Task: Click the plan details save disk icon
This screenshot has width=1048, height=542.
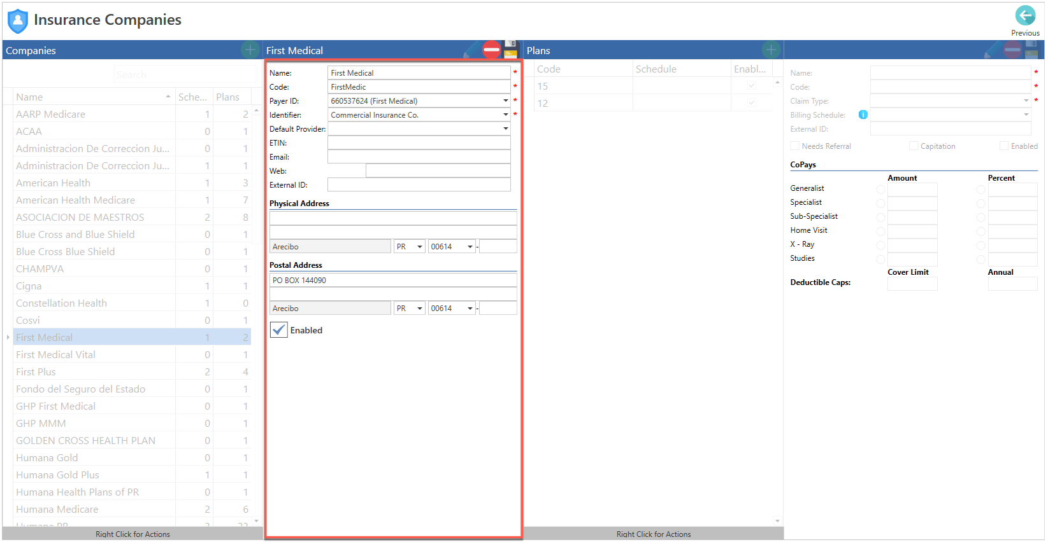Action: [x=1031, y=50]
